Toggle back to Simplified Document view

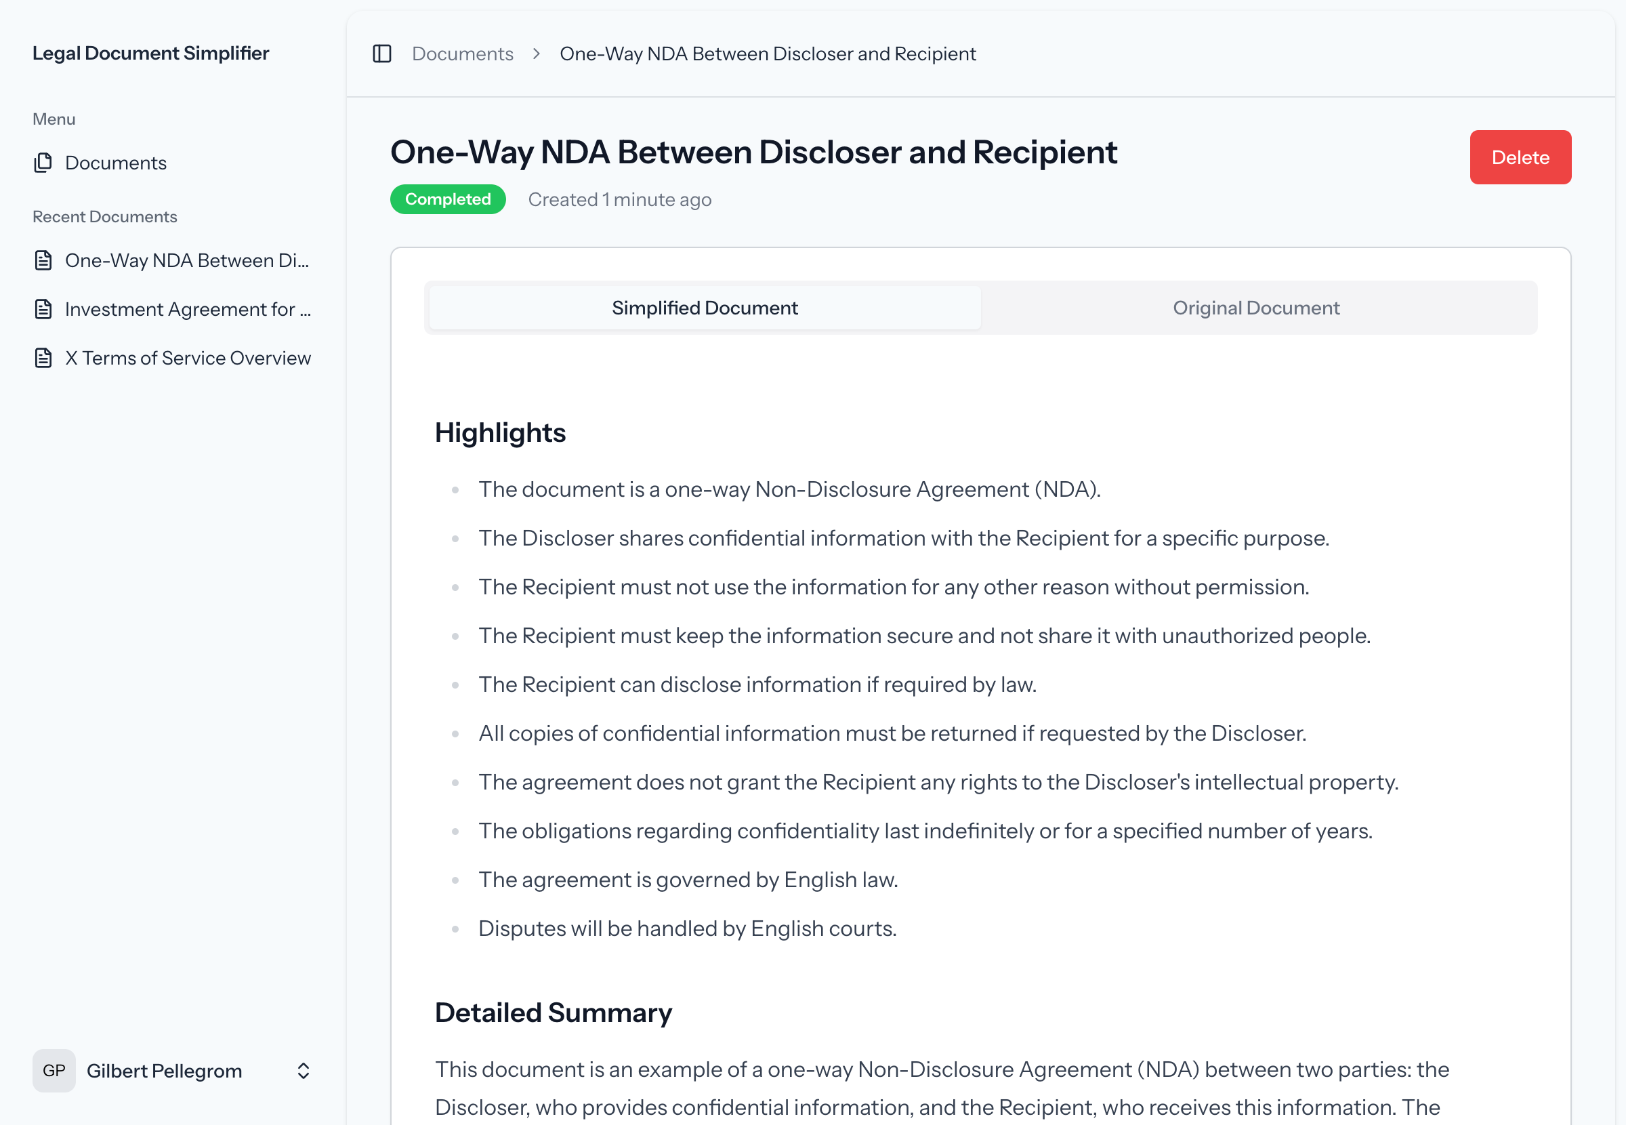click(704, 307)
